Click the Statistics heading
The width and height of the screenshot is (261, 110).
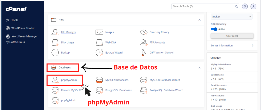[x=216, y=58]
